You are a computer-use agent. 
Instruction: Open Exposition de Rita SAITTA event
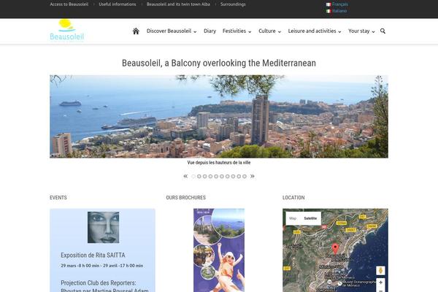click(93, 255)
